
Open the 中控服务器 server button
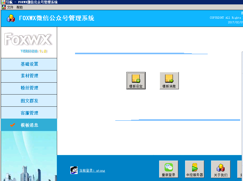click(194, 169)
